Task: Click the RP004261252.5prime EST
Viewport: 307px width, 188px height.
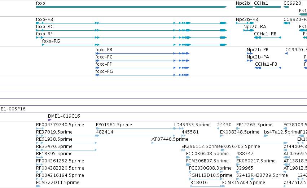Action: click(x=39, y=165)
